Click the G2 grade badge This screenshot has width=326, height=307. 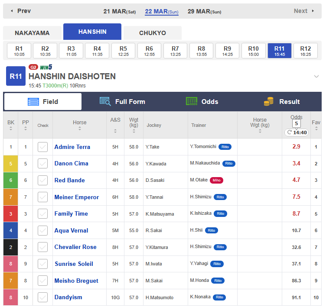(x=33, y=67)
